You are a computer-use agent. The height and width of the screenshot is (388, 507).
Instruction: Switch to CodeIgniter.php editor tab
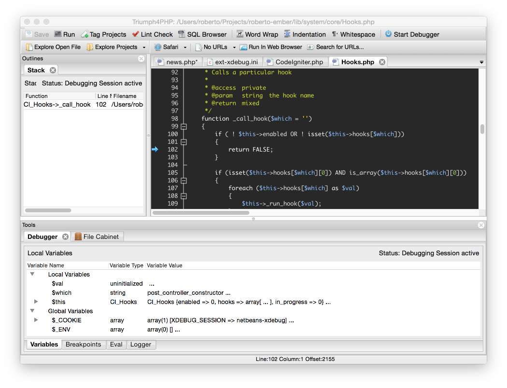[x=296, y=62]
